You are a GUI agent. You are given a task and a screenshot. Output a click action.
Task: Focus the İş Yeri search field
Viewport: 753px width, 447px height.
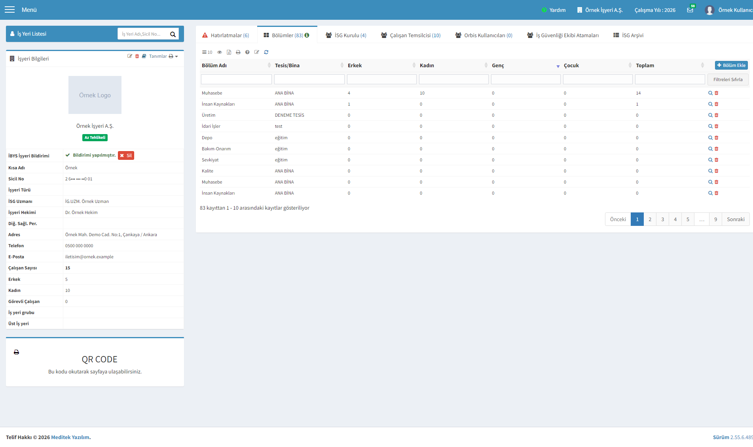143,34
